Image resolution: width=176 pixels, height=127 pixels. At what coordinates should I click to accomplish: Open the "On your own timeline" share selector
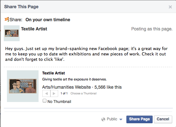click(x=48, y=20)
